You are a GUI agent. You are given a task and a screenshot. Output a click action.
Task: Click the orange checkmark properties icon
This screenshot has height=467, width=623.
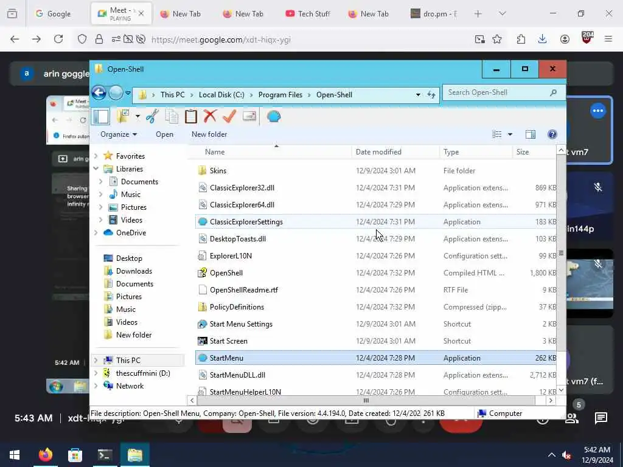tap(229, 116)
